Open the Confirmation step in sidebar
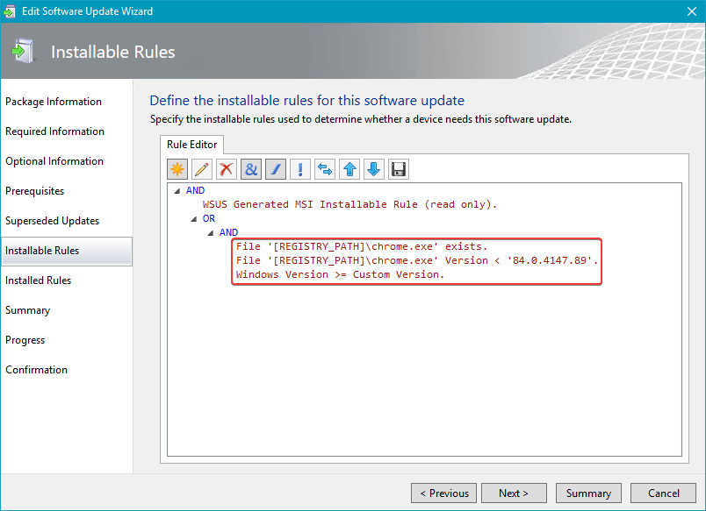 [37, 370]
